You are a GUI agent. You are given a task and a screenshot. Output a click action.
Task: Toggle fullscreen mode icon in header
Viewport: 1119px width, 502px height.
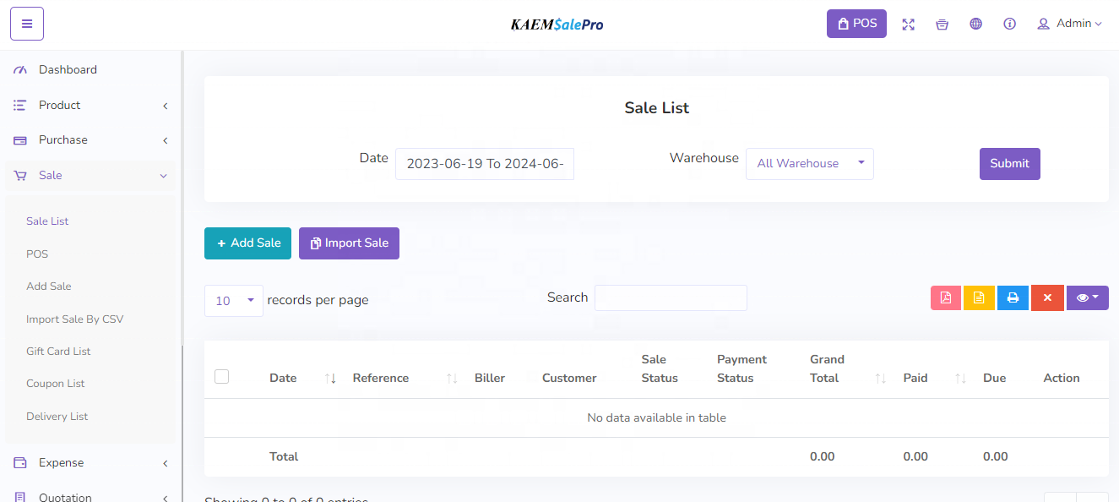click(x=908, y=25)
